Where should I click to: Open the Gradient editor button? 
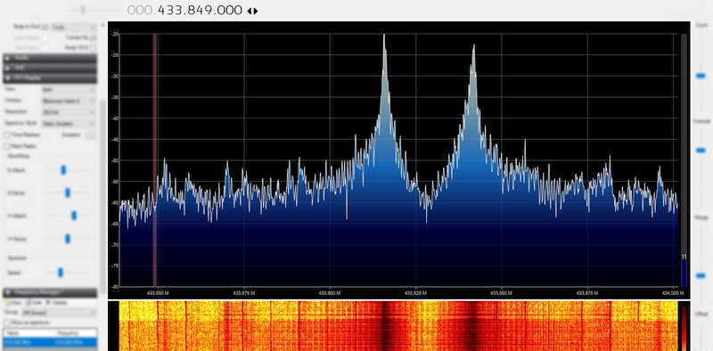pyautogui.click(x=91, y=135)
